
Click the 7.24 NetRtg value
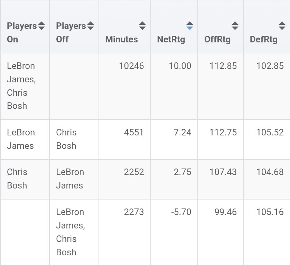click(x=183, y=132)
